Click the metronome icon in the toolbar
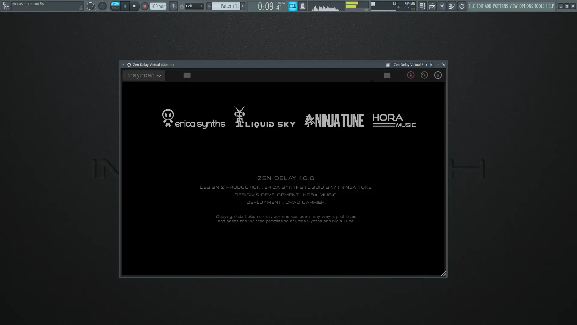This screenshot has height=325, width=577. 173,6
